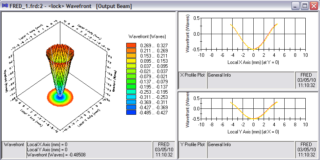The height and width of the screenshot is (160, 320).
Task: Click the -0.485 to -0.427 blue legend swatch
Action: click(x=131, y=112)
